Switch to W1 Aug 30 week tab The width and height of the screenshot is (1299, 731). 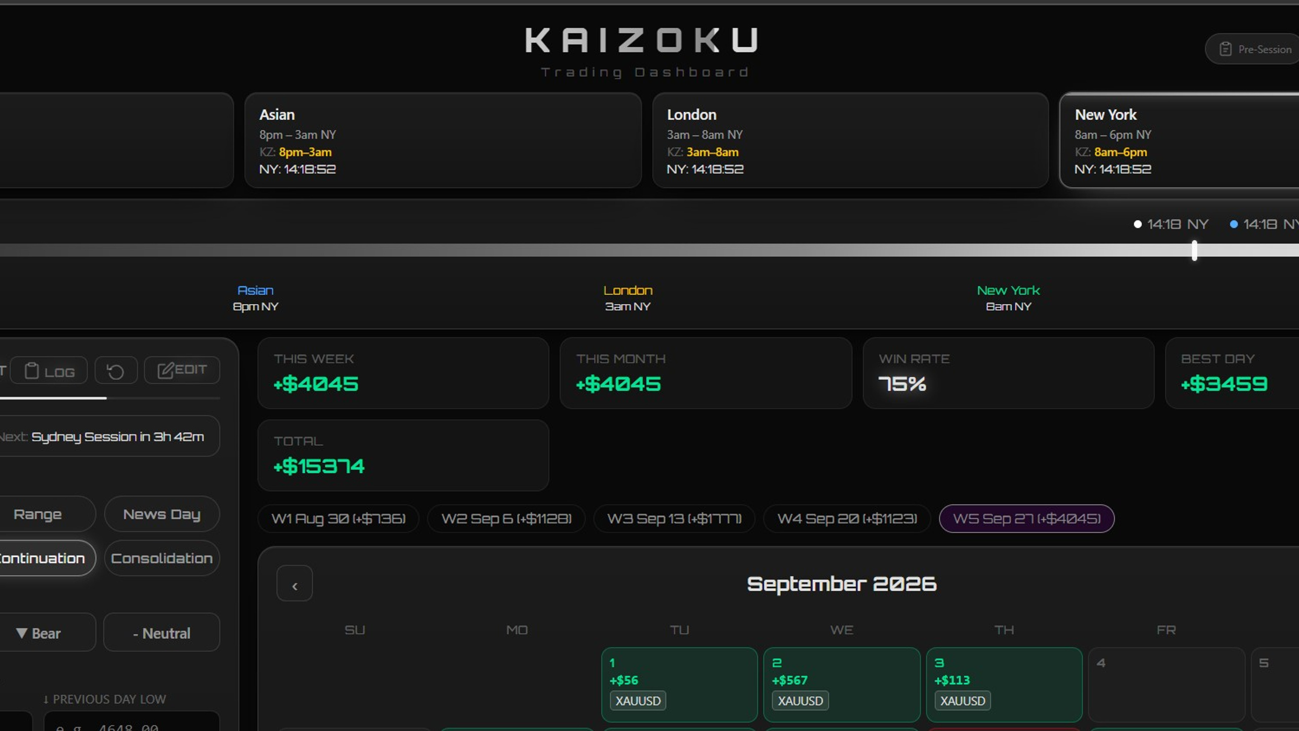pos(338,519)
